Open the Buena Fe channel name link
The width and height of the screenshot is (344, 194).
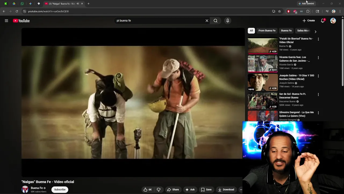(x=37, y=188)
